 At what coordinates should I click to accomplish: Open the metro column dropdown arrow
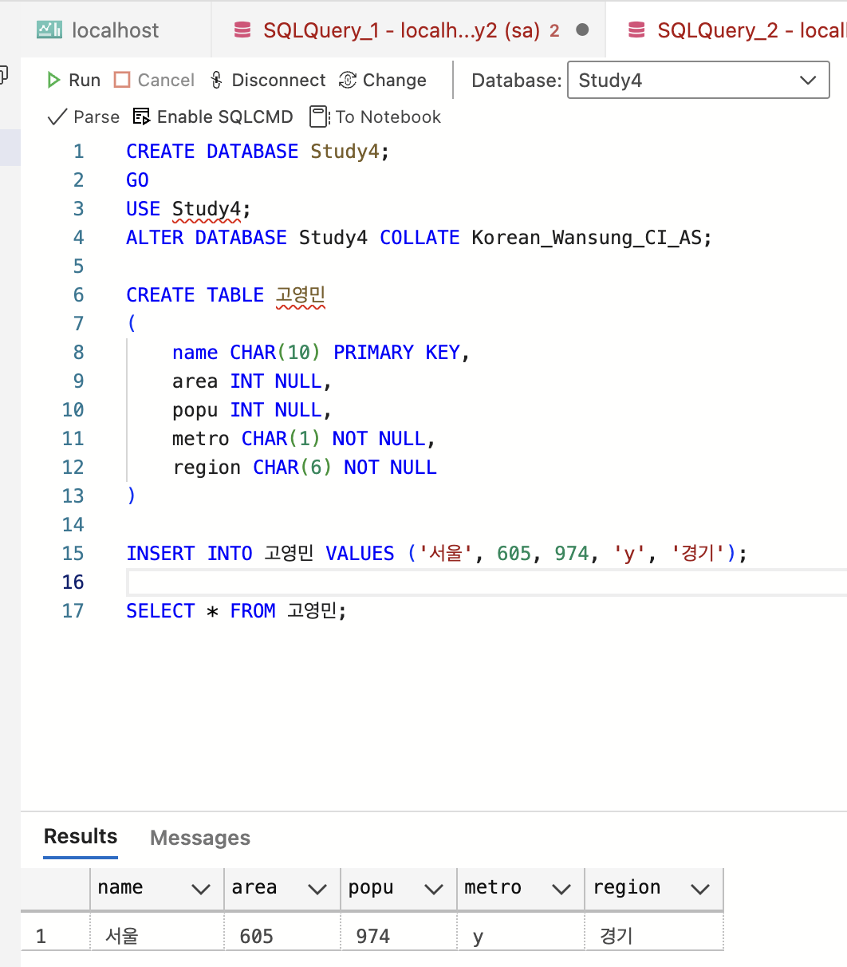click(x=561, y=889)
